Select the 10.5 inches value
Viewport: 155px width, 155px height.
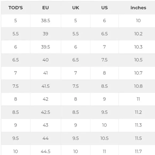(x=138, y=60)
